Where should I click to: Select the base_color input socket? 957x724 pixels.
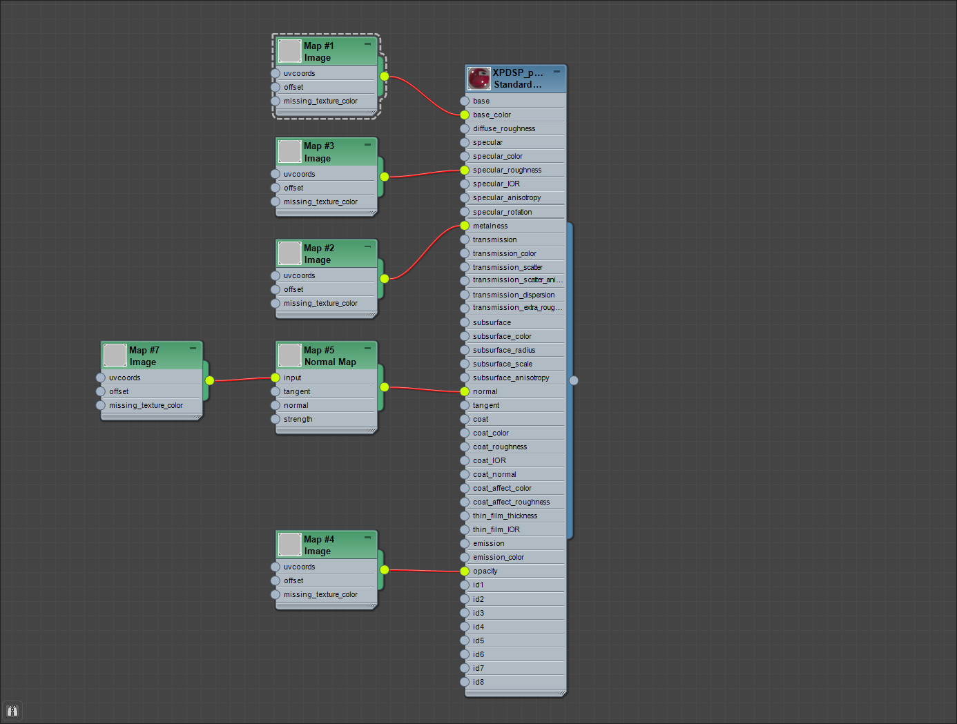tap(464, 115)
